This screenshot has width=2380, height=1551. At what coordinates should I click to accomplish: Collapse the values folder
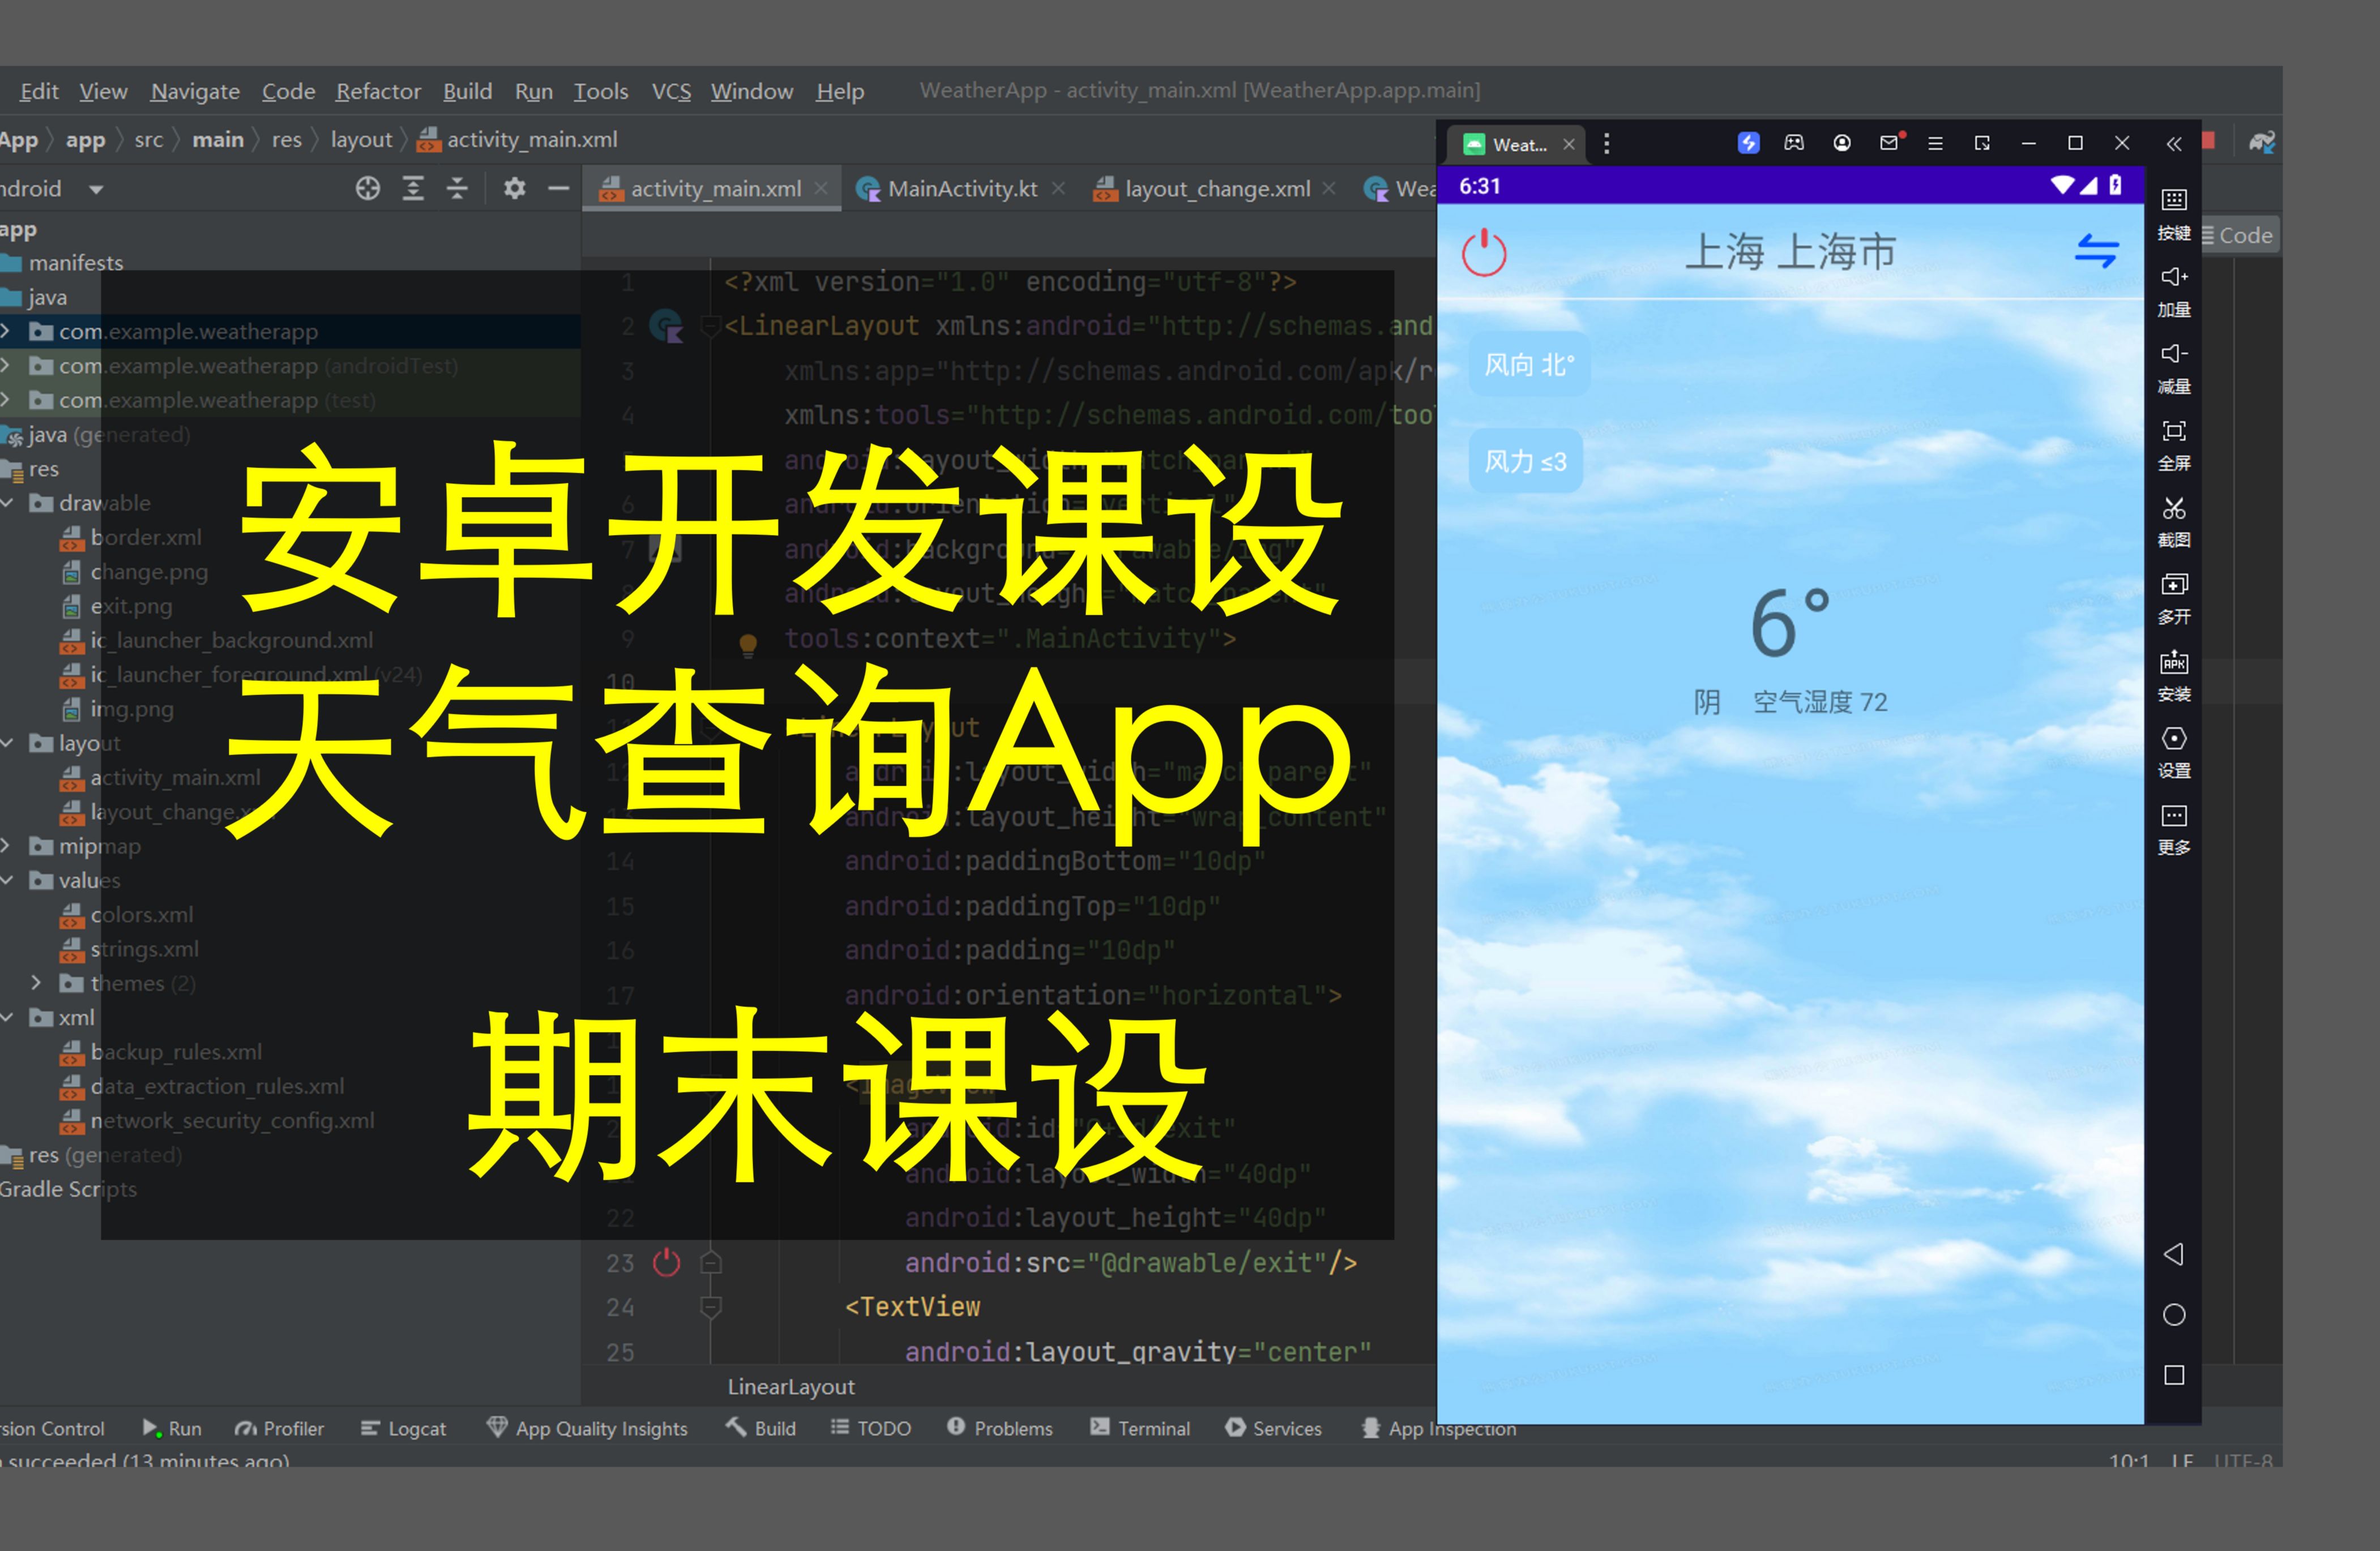point(7,880)
